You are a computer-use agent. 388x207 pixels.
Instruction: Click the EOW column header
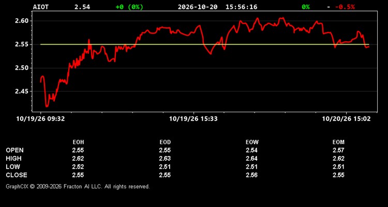252,142
